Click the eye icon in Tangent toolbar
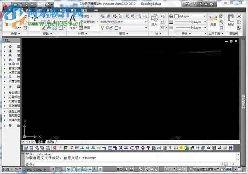The image size is (248, 174). coord(208,148)
